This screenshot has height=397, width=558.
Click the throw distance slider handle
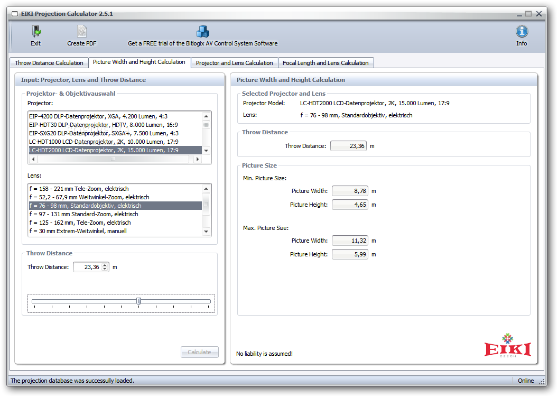[x=139, y=301]
